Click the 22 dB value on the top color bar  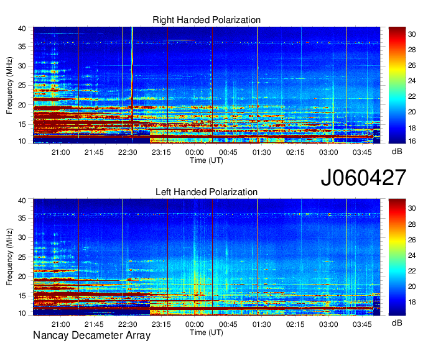pyautogui.click(x=412, y=96)
